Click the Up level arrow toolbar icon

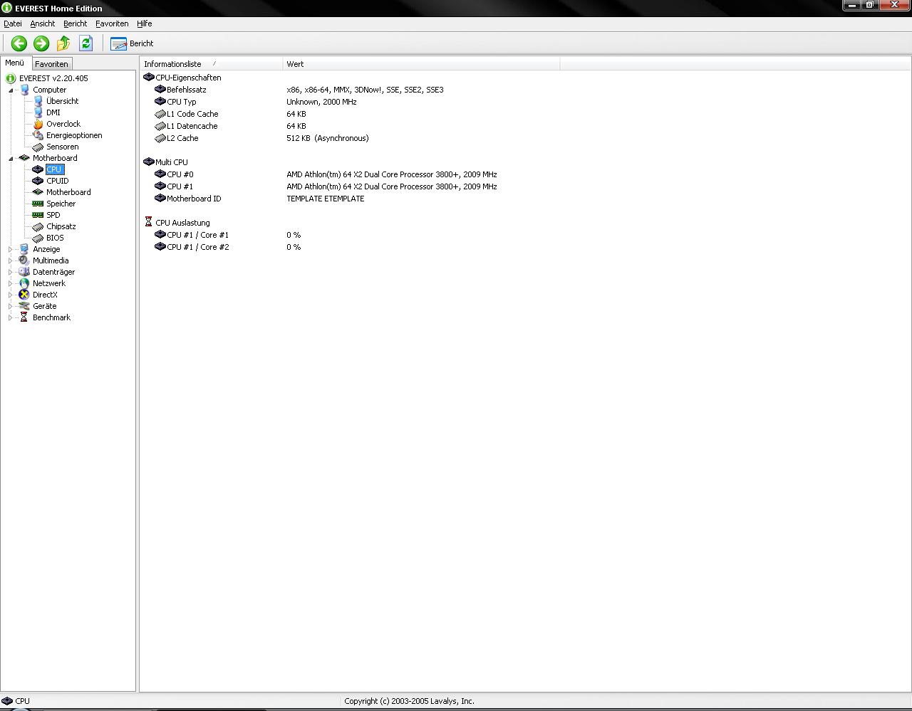coord(63,43)
